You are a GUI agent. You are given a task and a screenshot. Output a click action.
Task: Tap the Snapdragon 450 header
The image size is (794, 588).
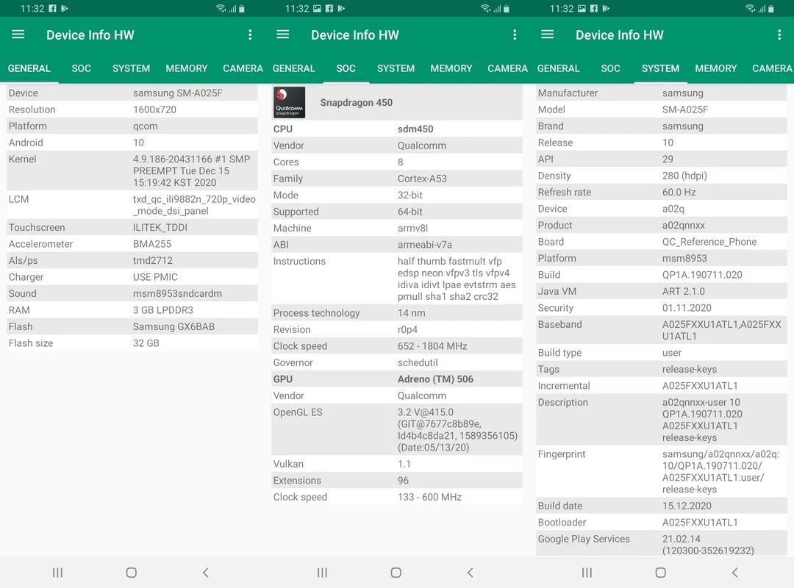356,102
